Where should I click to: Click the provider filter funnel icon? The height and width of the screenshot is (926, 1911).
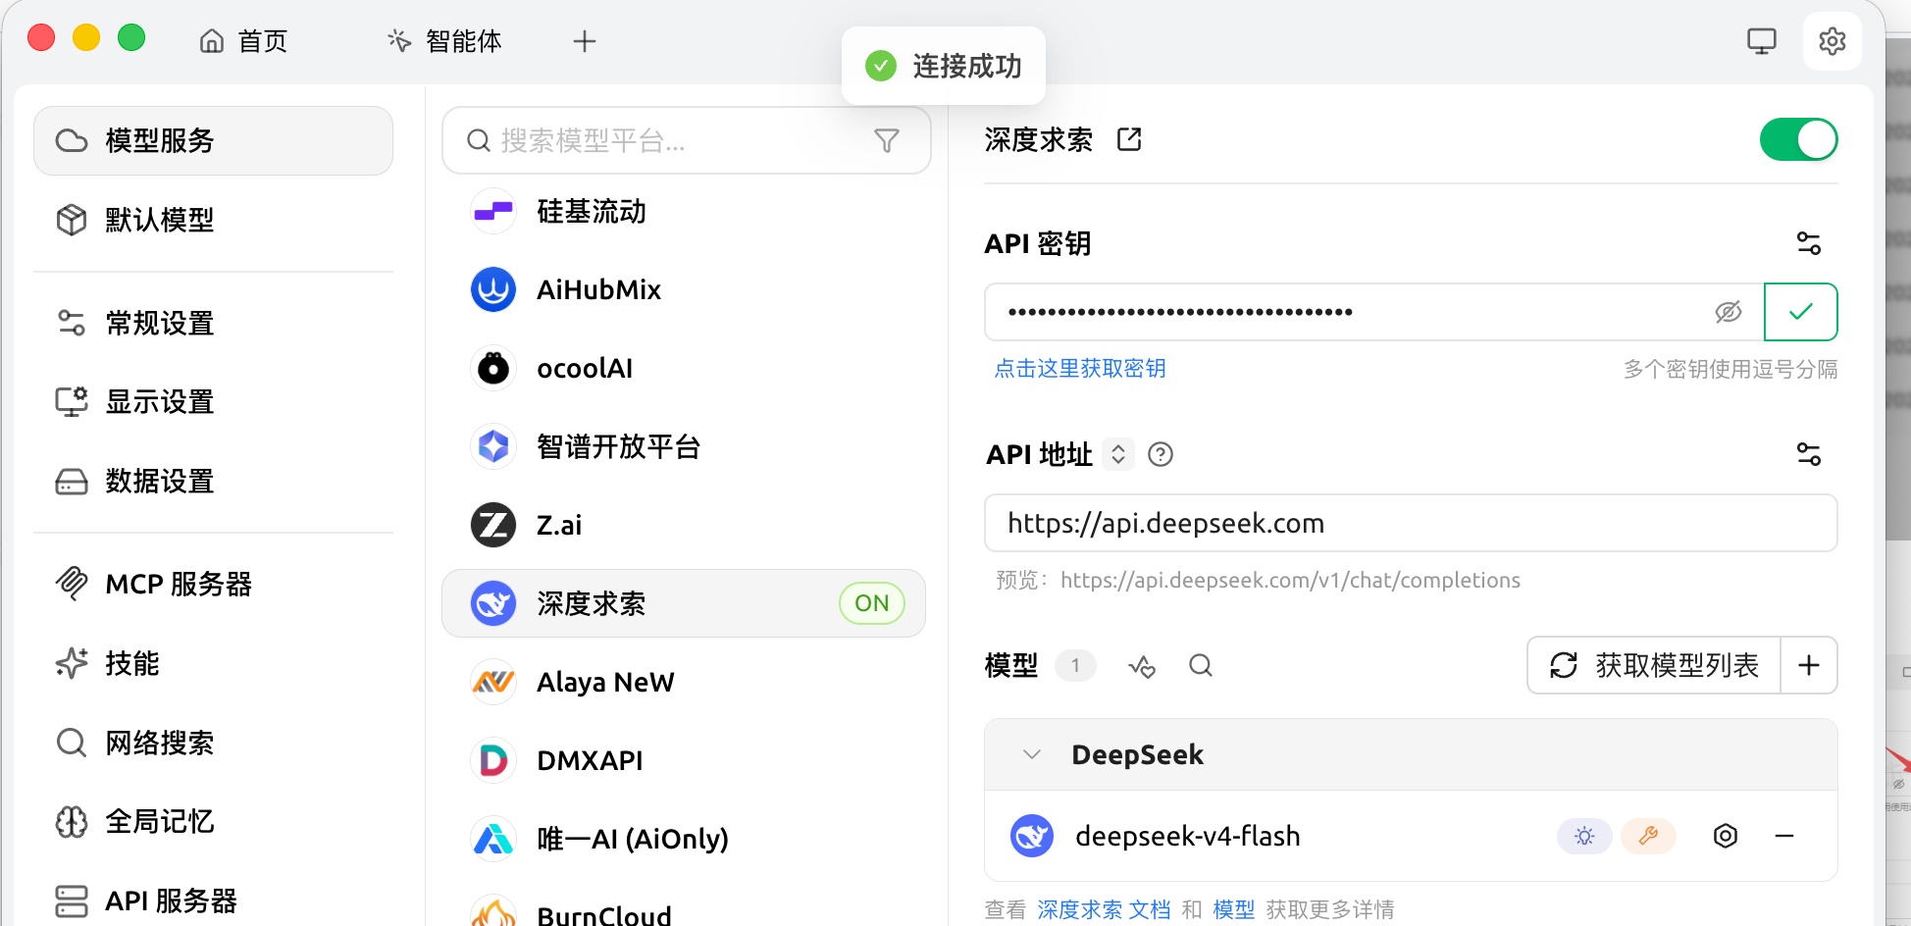pyautogui.click(x=887, y=140)
